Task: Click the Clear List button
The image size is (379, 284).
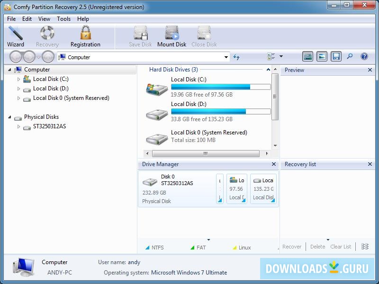Action: pyautogui.click(x=341, y=247)
